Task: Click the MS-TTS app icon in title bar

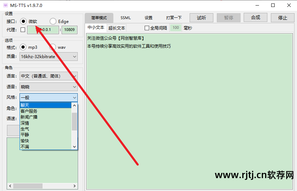Action: (6, 5)
